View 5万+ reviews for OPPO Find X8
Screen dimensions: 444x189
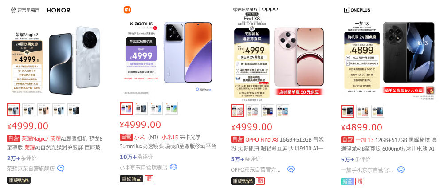coord(246,159)
